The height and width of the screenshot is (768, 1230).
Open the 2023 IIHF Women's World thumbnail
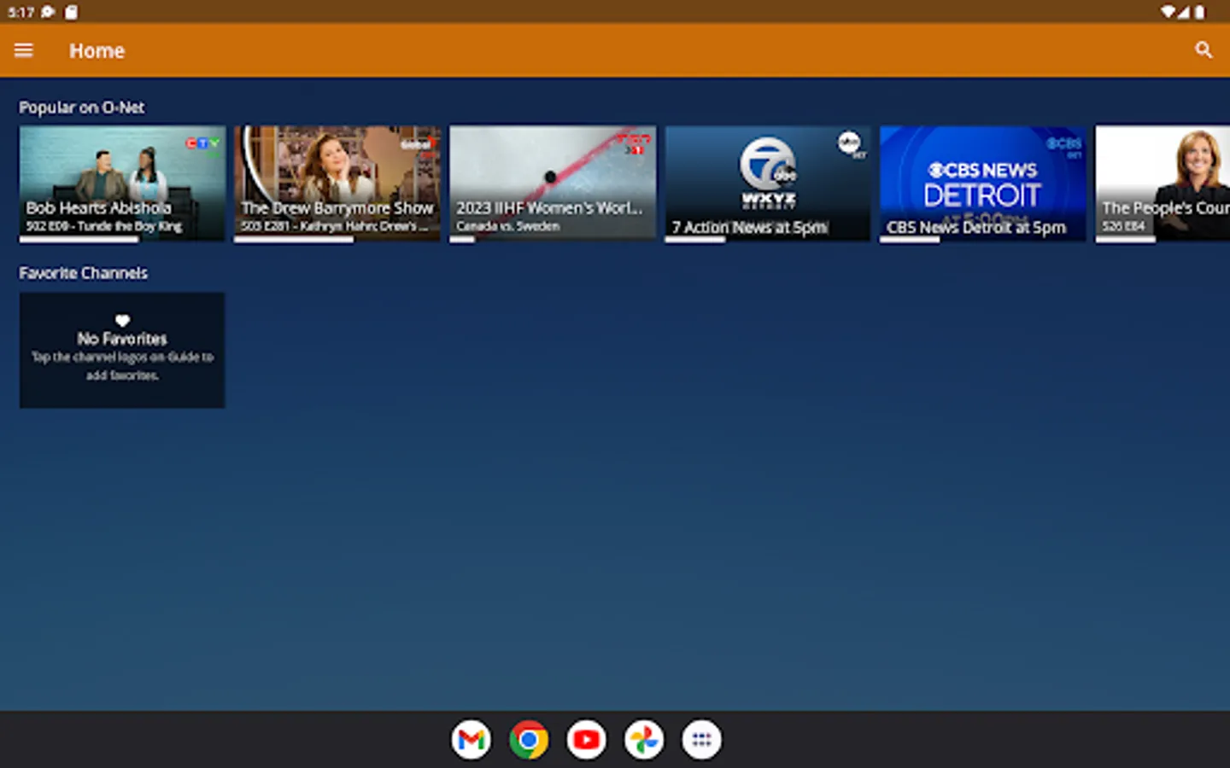coord(553,183)
